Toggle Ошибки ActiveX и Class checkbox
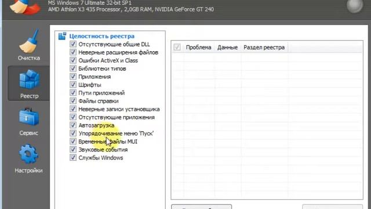The width and height of the screenshot is (371, 209). click(x=73, y=60)
